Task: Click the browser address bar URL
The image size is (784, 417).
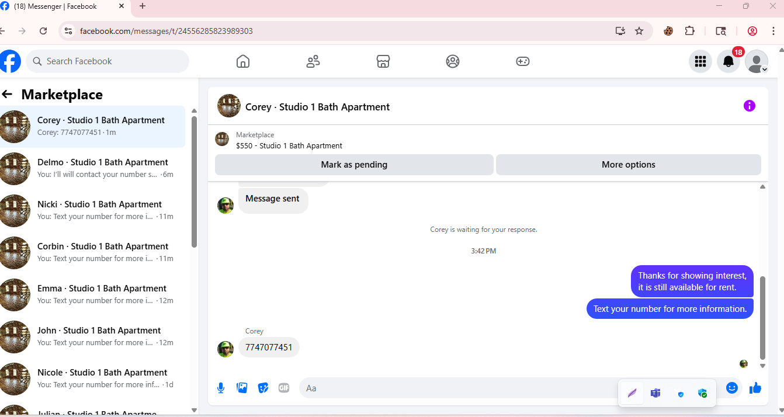Action: [166, 31]
